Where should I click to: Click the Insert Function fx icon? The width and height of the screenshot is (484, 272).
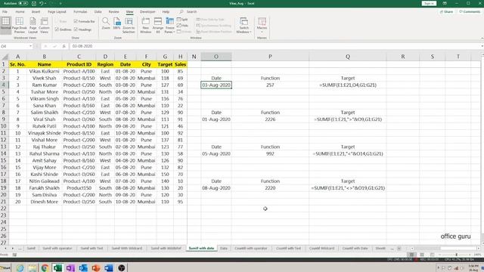(x=64, y=46)
